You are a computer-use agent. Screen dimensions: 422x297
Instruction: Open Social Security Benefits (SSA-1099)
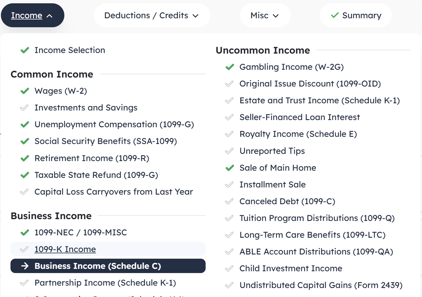click(106, 141)
